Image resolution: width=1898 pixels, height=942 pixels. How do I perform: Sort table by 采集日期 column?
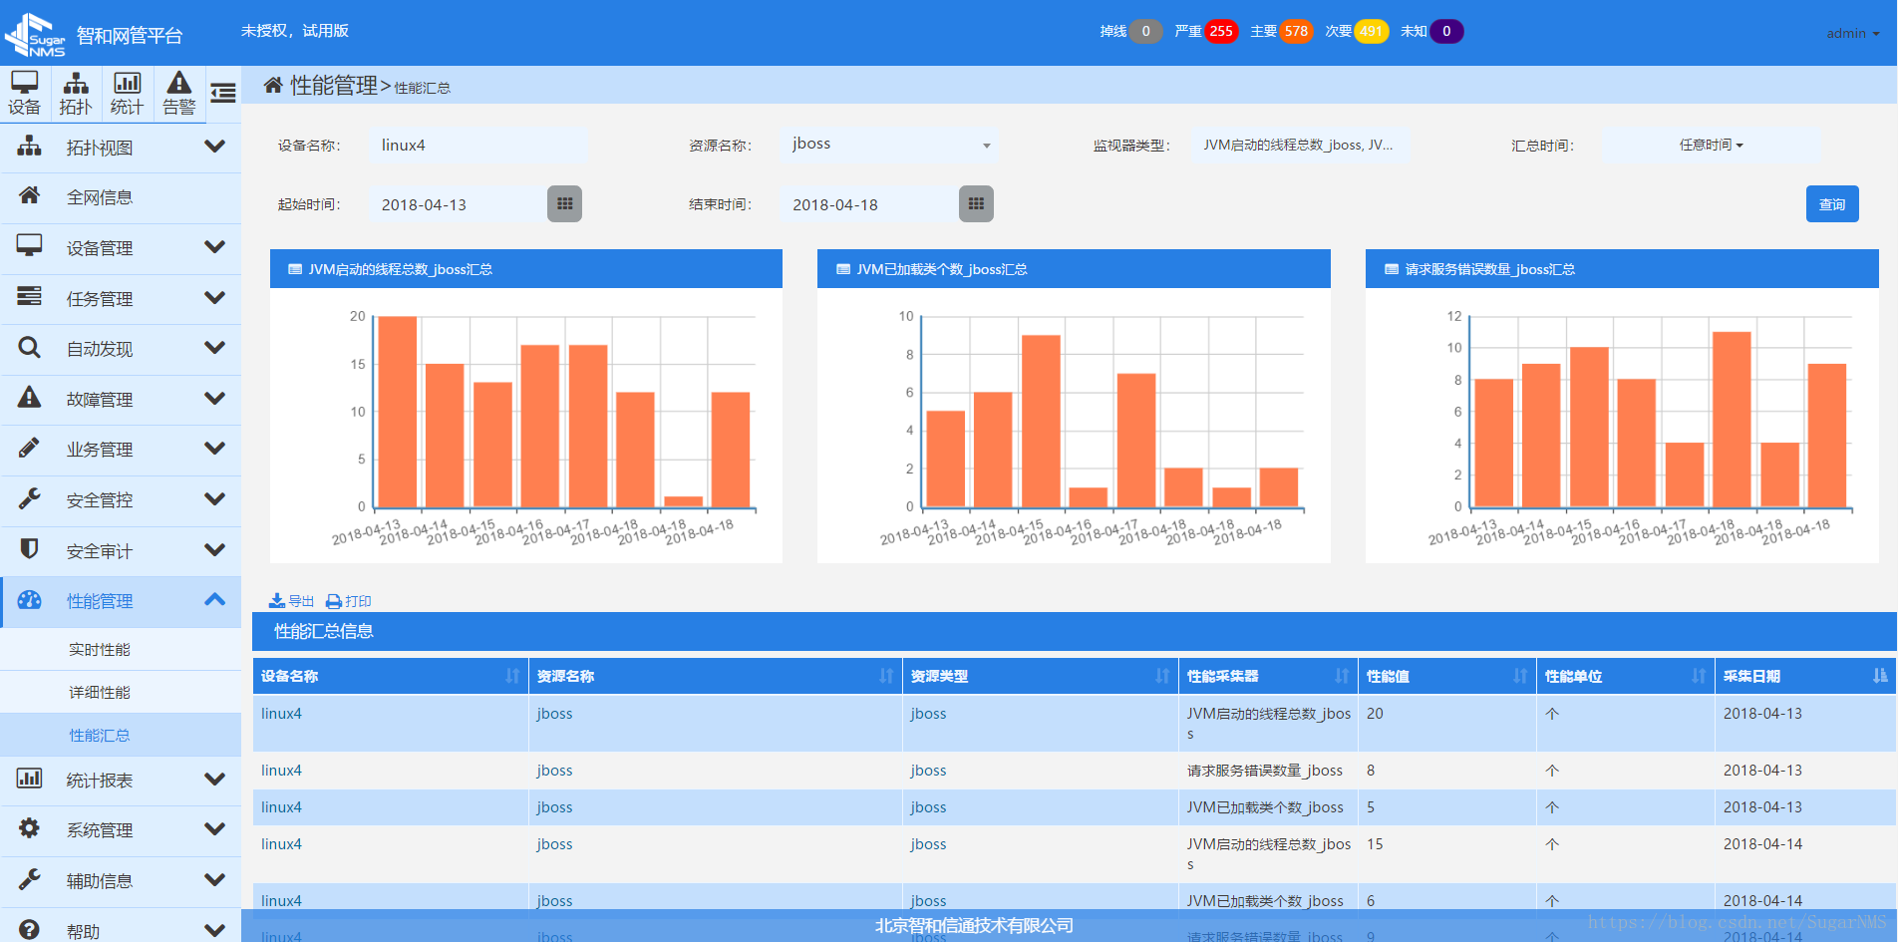tap(1879, 676)
